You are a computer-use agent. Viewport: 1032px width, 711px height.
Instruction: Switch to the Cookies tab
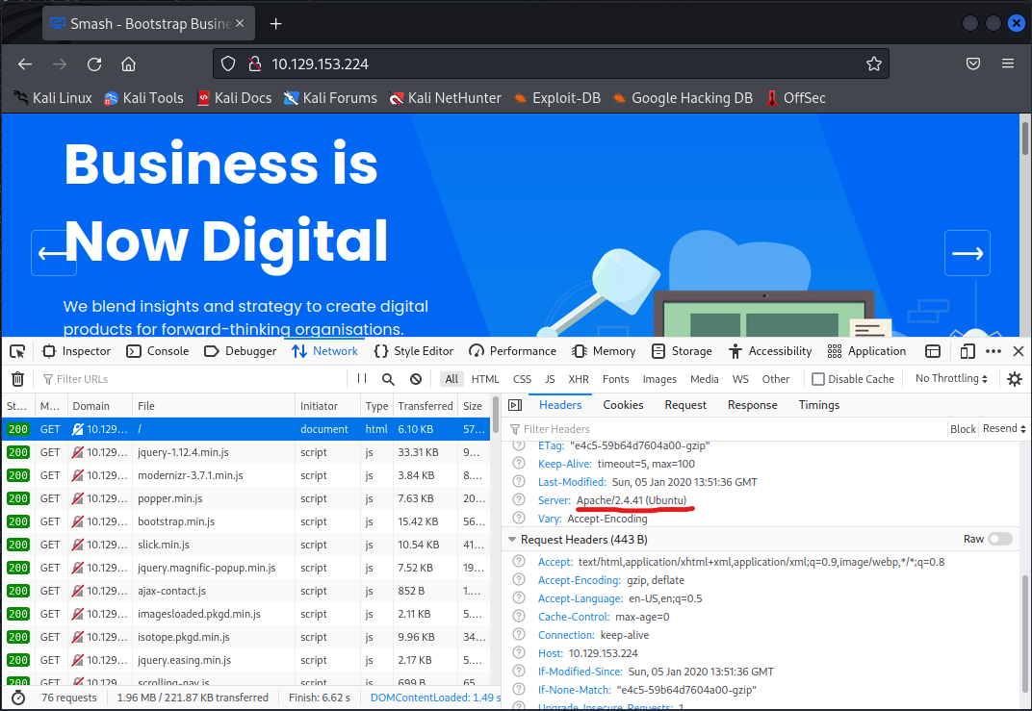point(623,405)
